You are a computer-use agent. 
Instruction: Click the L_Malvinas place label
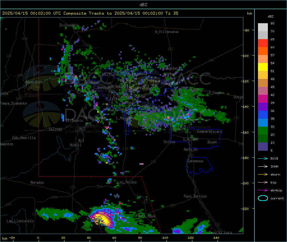[x=126, y=118]
